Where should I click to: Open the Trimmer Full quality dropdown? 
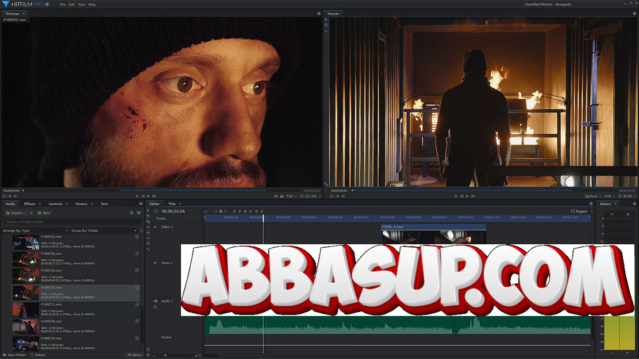point(291,196)
